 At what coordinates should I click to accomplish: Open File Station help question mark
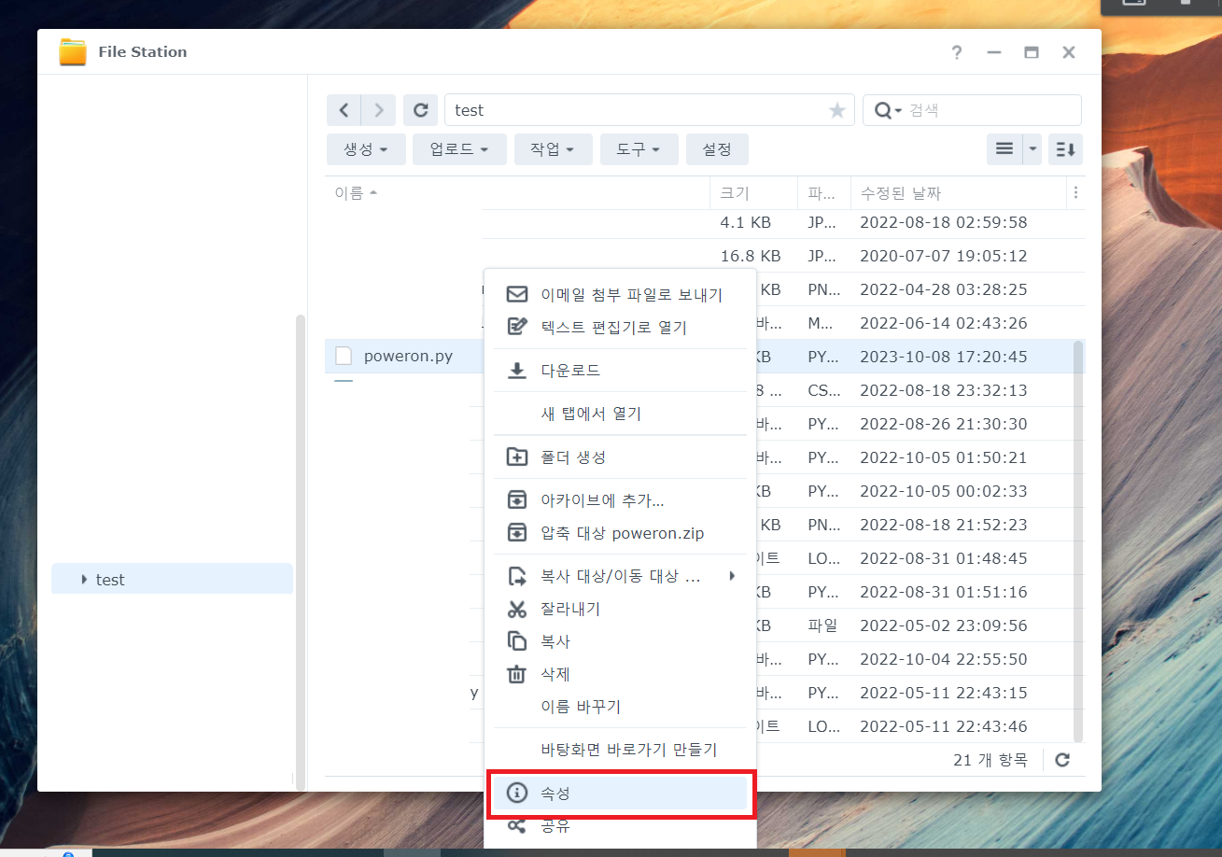pos(957,52)
